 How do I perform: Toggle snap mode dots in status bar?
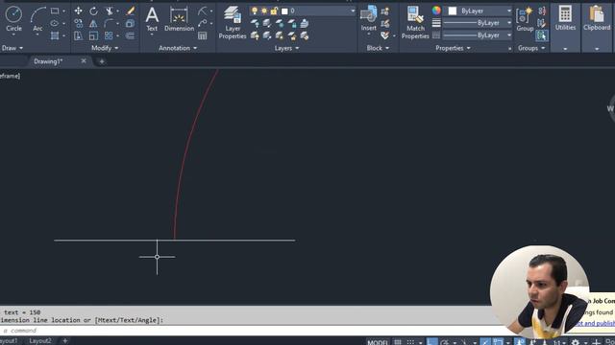[410, 342]
